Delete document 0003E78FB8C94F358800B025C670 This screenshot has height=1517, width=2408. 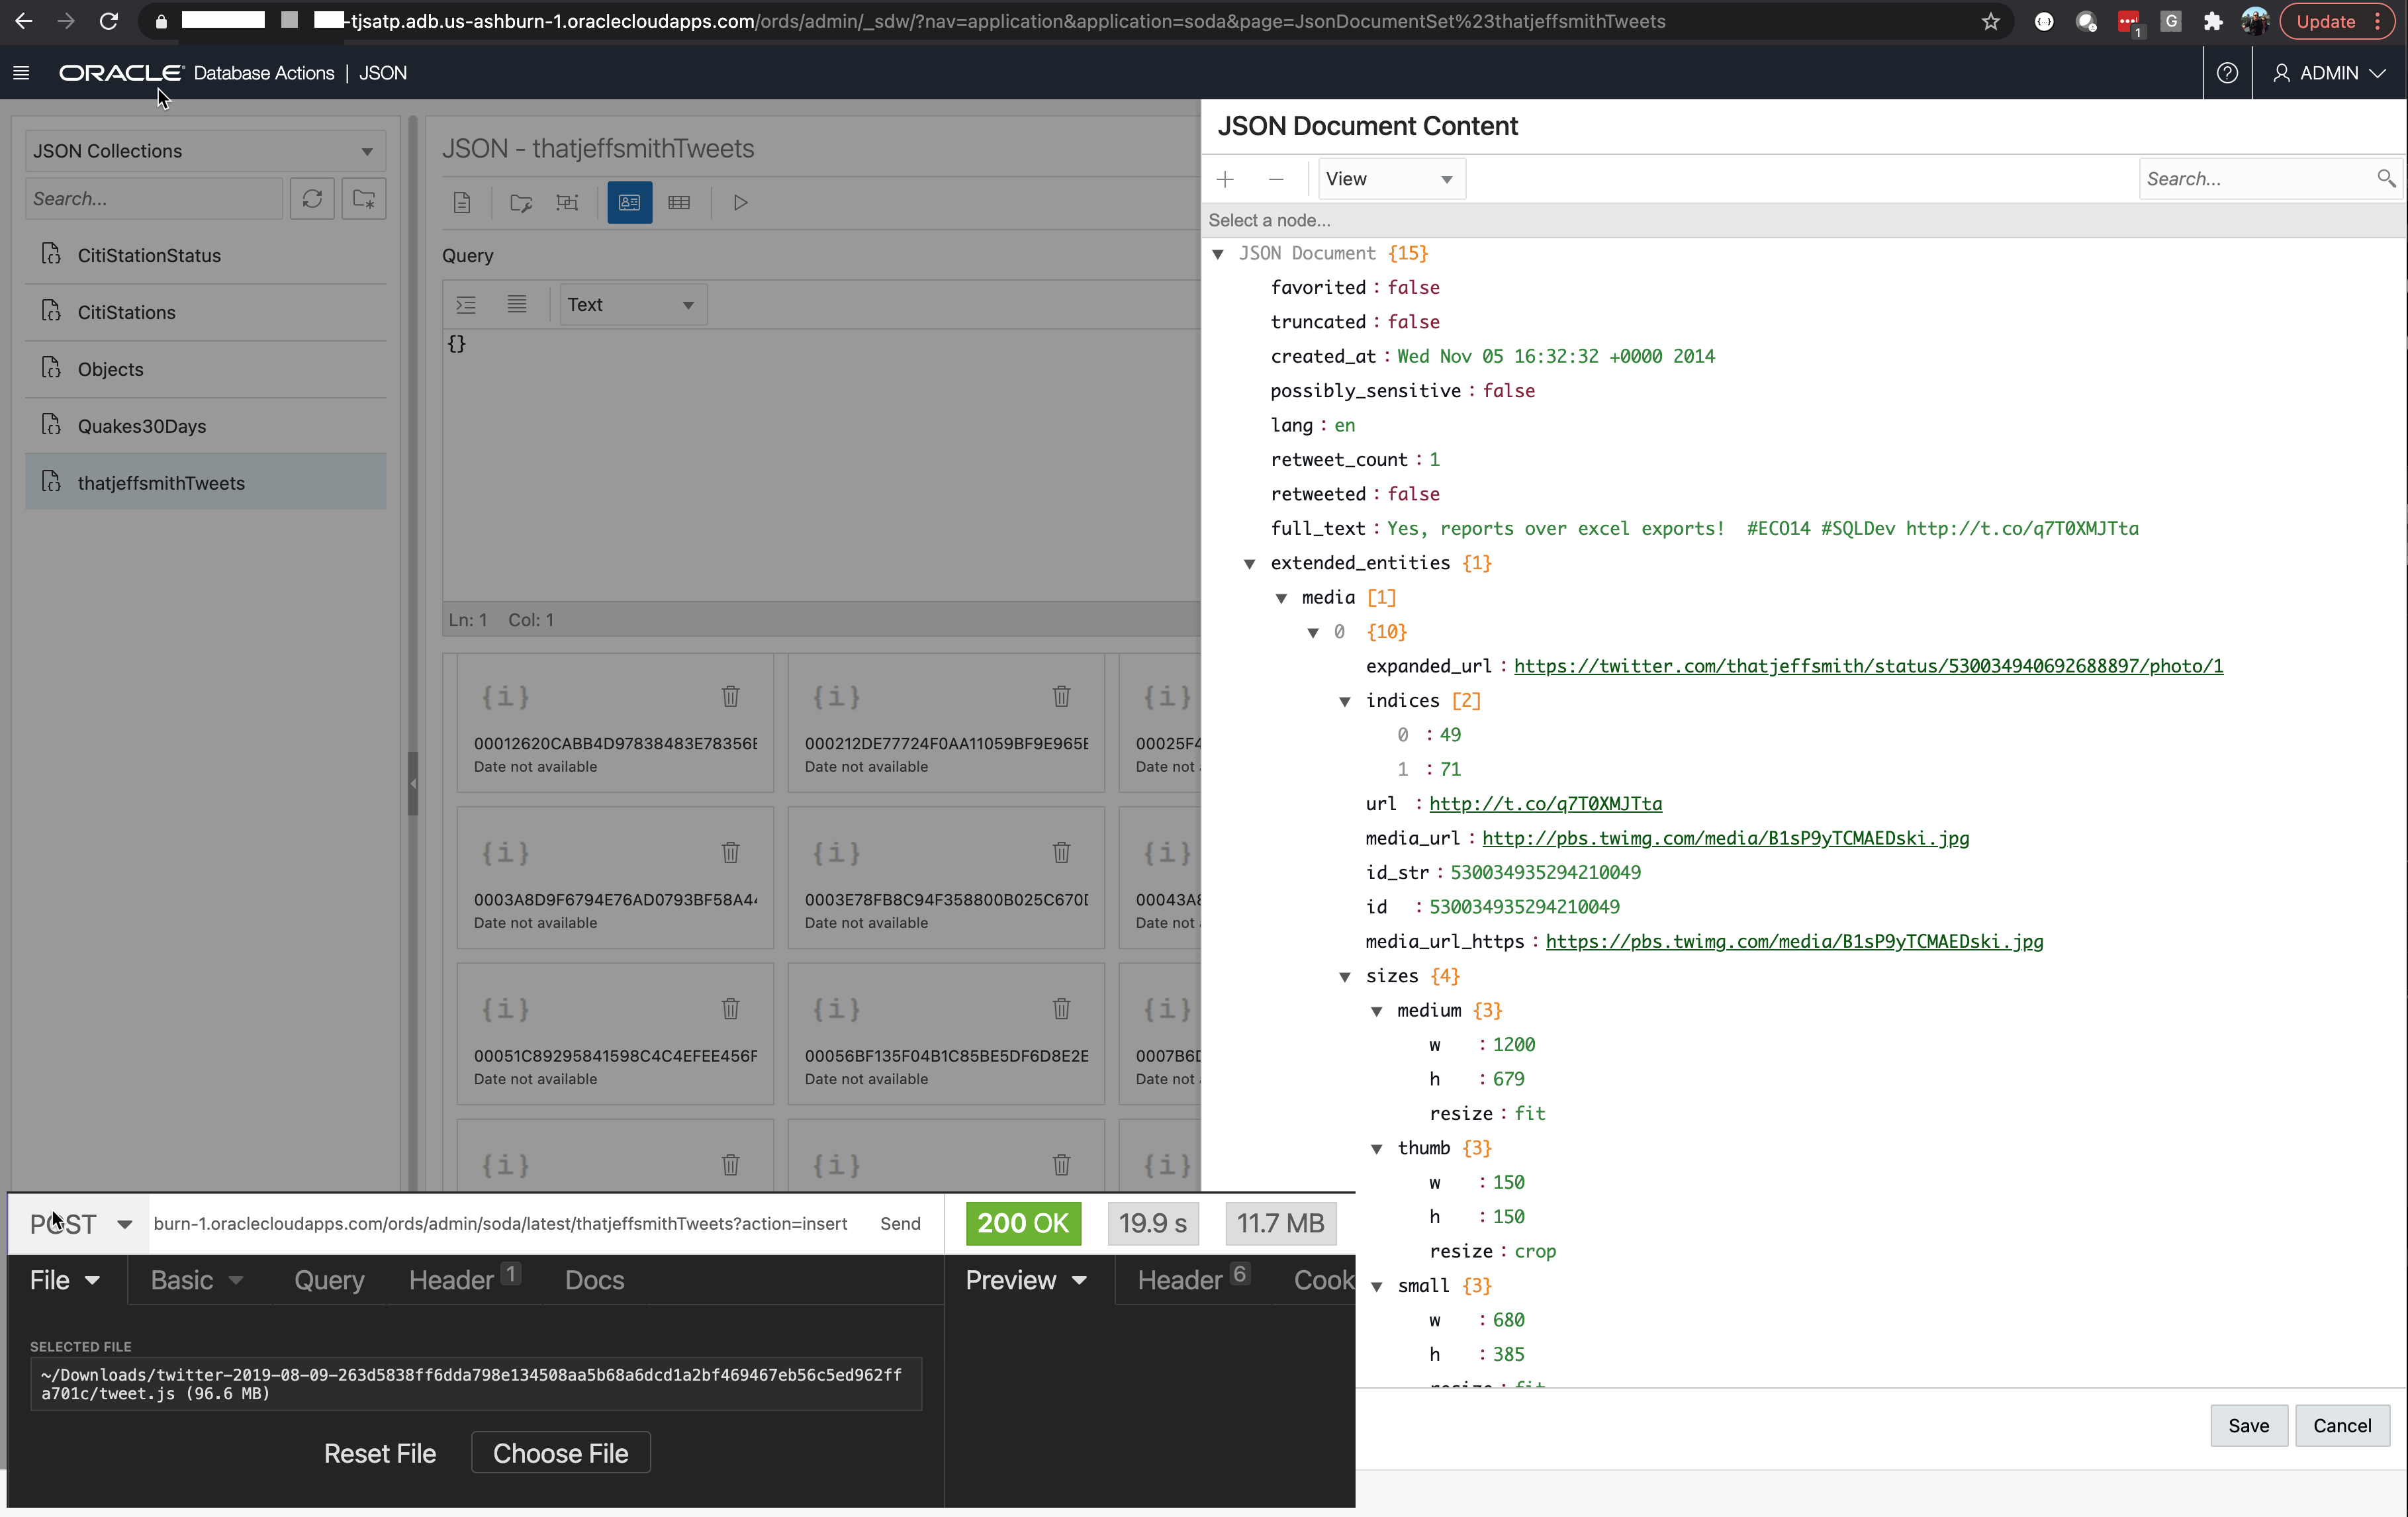1062,852
